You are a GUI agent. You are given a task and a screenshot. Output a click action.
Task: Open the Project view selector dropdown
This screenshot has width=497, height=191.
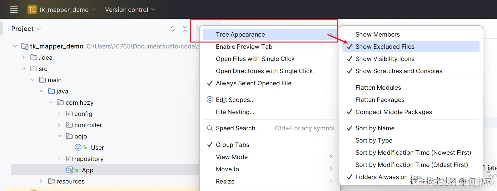tap(26, 29)
